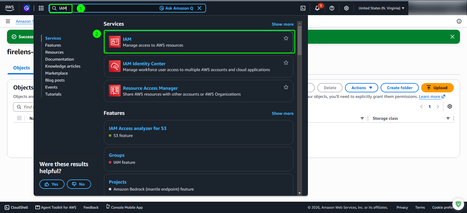Clear search with the X icon
The image size is (467, 213).
point(199,8)
